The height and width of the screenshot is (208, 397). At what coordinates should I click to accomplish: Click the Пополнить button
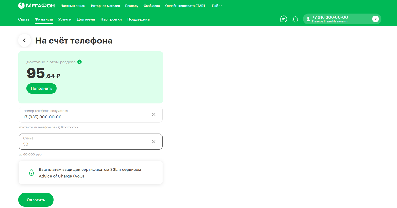click(42, 88)
